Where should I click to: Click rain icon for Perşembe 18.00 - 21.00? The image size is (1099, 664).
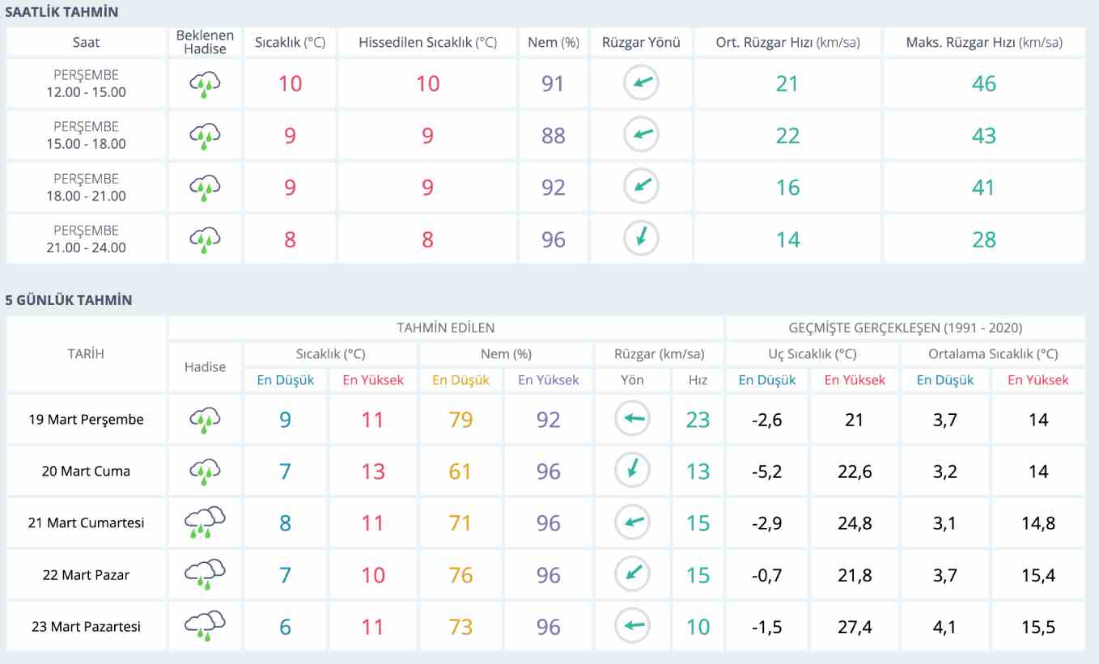click(205, 187)
